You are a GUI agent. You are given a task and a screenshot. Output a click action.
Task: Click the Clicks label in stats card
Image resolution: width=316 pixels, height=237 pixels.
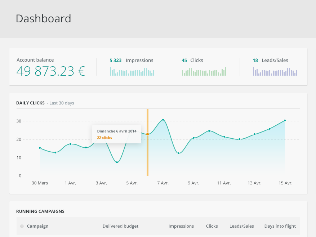197,60
